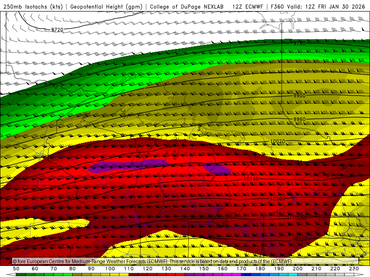Click the 160 value on the color scale
The image size is (370, 277).
click(223, 269)
